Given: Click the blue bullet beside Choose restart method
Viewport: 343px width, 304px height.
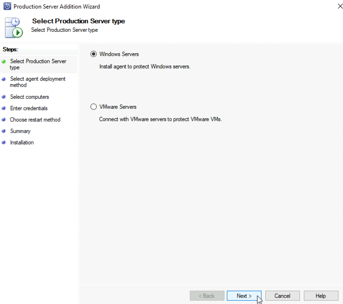Looking at the screenshot, I should point(4,120).
